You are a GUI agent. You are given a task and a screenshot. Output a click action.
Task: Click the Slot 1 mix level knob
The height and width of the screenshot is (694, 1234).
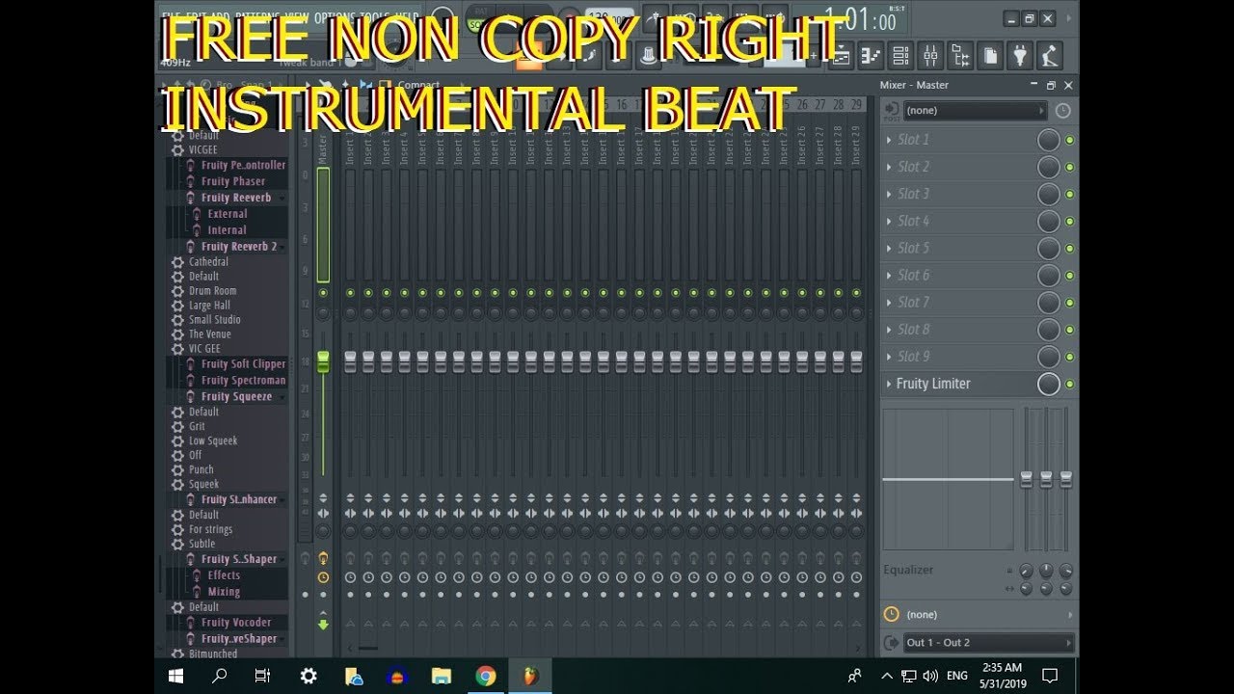point(1048,141)
